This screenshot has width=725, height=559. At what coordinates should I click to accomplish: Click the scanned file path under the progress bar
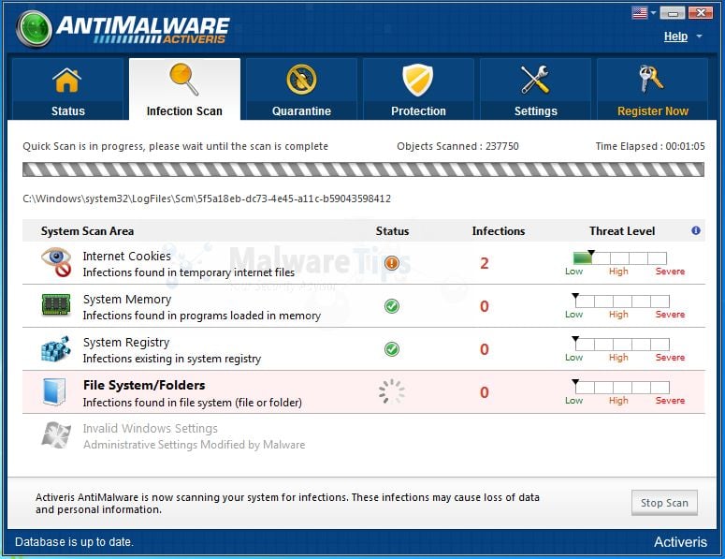(207, 199)
